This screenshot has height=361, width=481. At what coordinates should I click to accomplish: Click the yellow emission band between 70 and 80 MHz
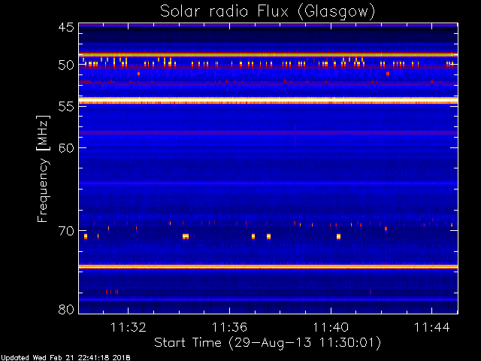[x=268, y=267]
